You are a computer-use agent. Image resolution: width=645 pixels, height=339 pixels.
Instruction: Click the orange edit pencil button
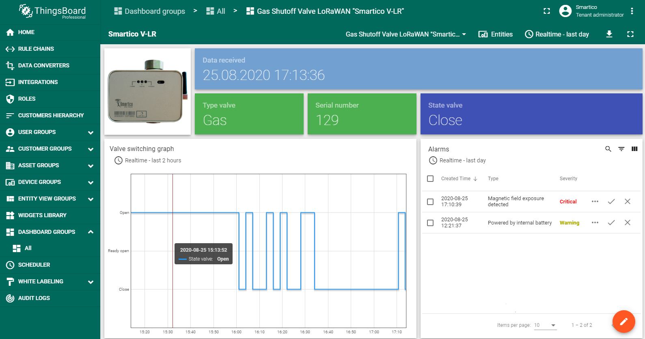point(623,322)
